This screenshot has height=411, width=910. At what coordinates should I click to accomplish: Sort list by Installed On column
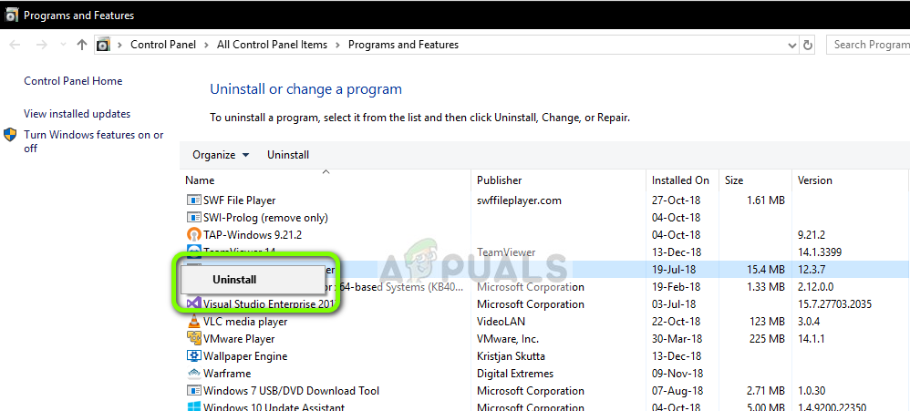[x=682, y=180]
